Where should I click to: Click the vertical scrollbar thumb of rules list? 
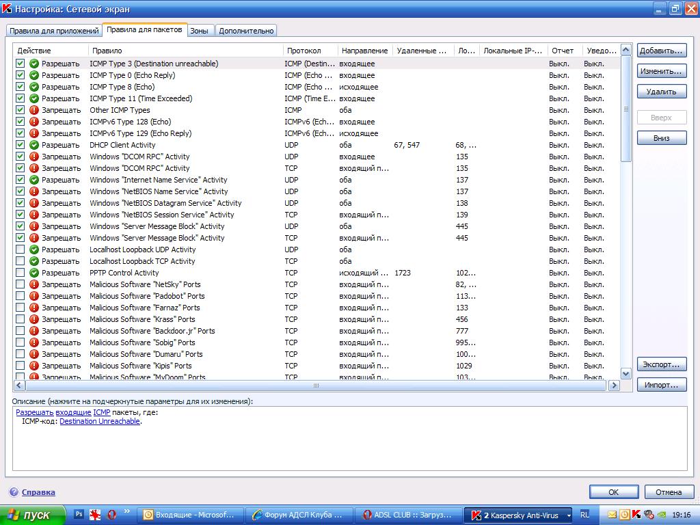click(x=626, y=109)
